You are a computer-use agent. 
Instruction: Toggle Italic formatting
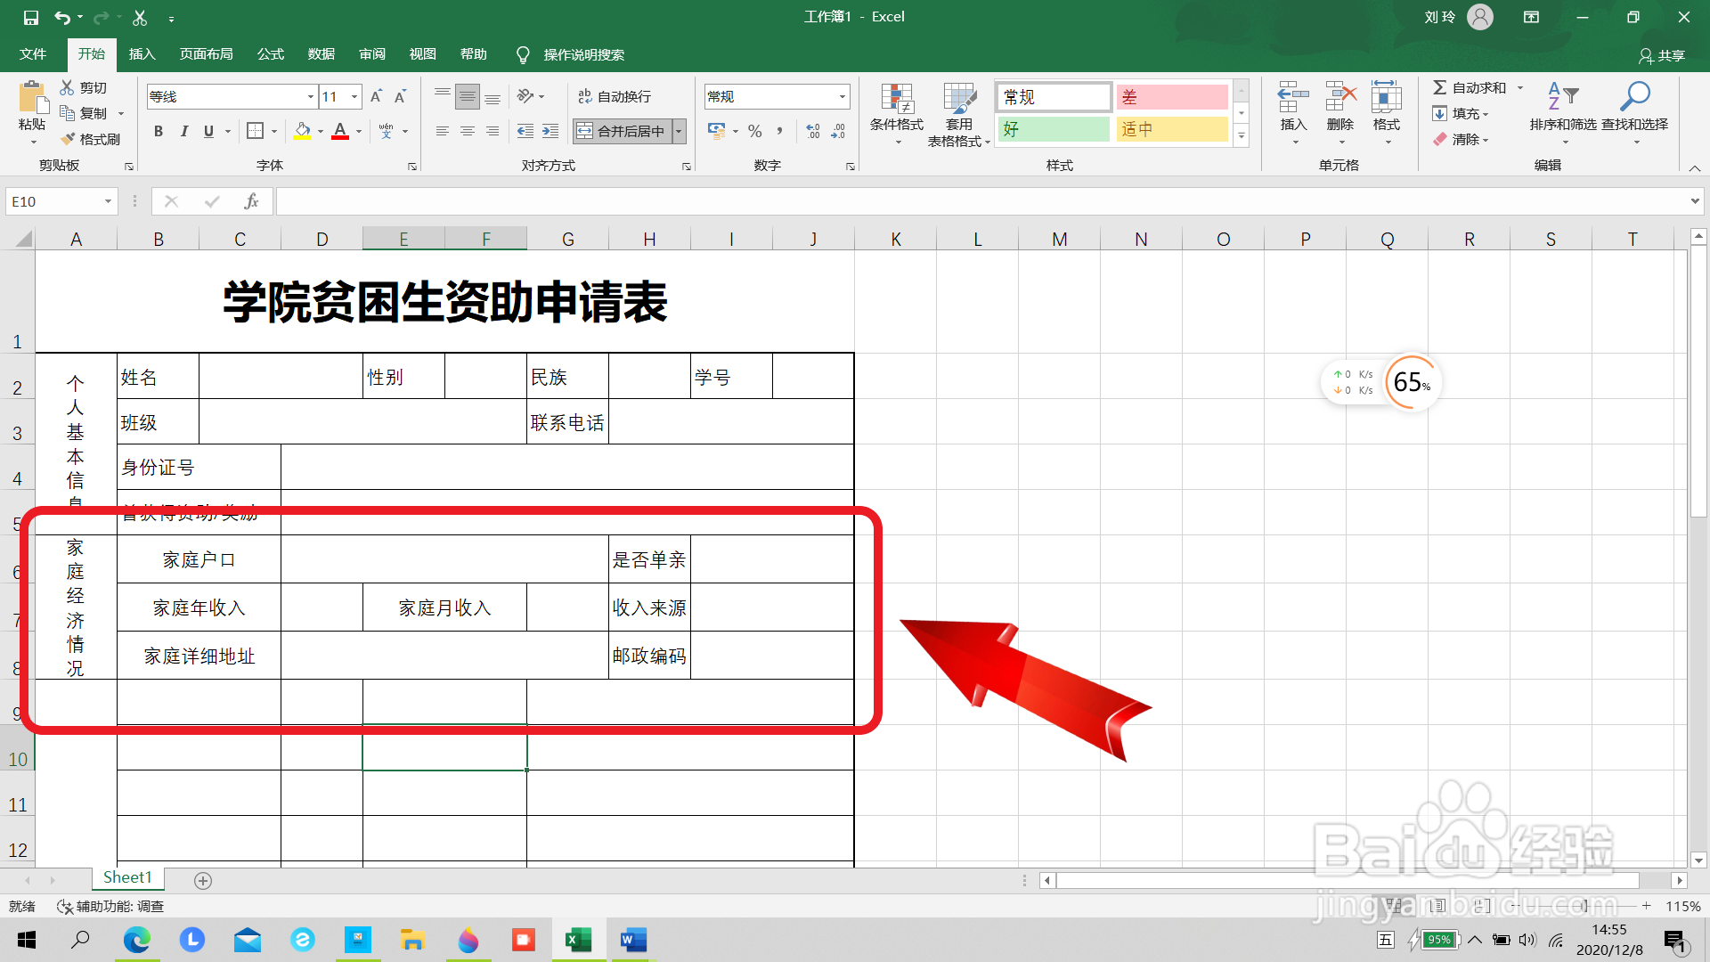click(x=183, y=131)
